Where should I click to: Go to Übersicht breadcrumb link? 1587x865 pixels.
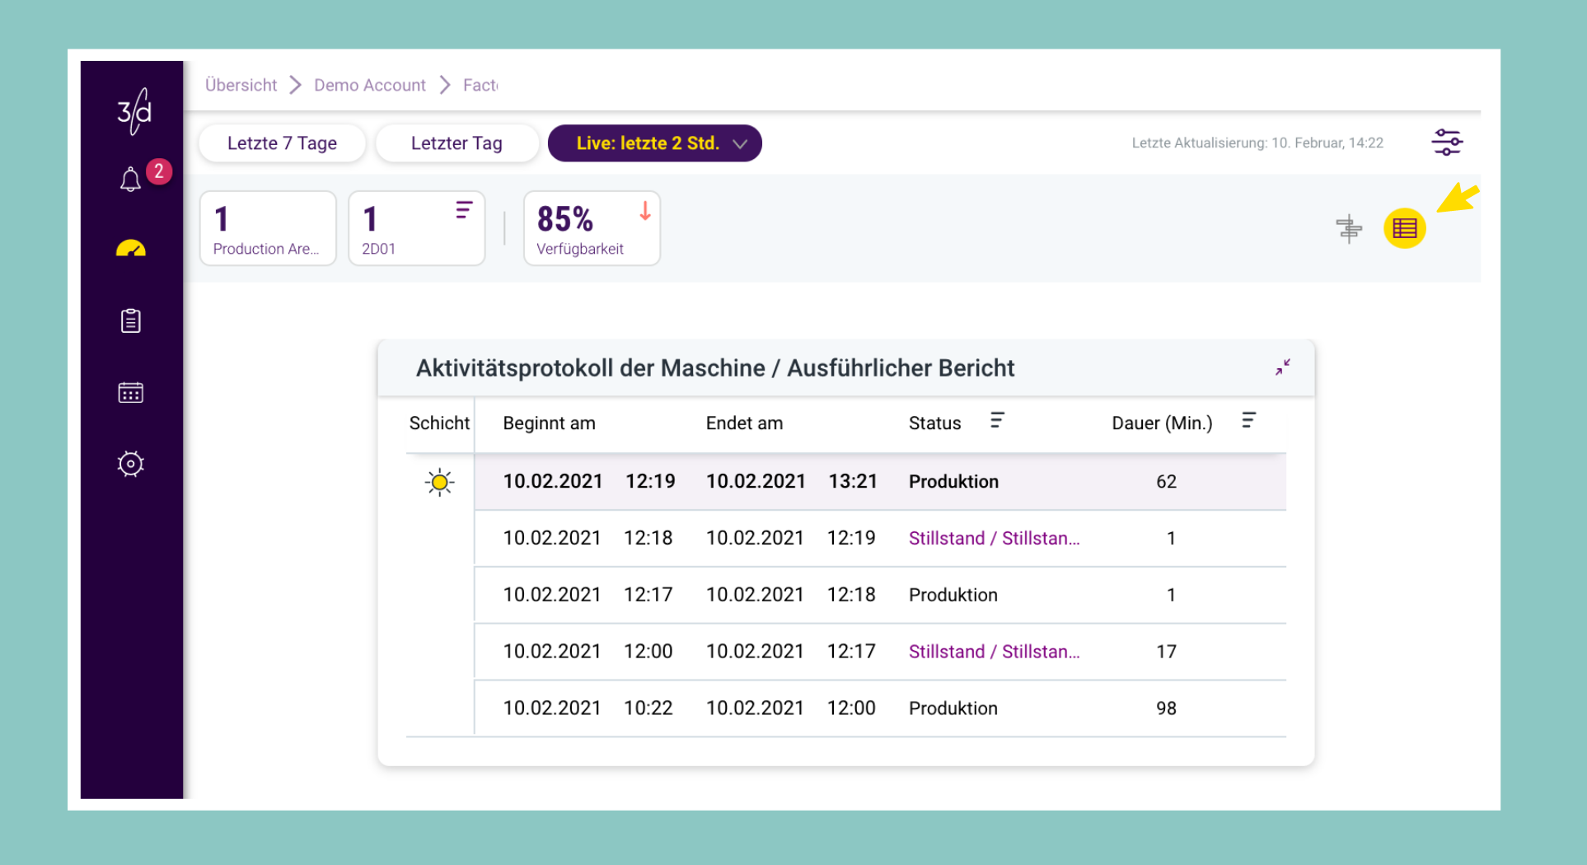coord(241,85)
